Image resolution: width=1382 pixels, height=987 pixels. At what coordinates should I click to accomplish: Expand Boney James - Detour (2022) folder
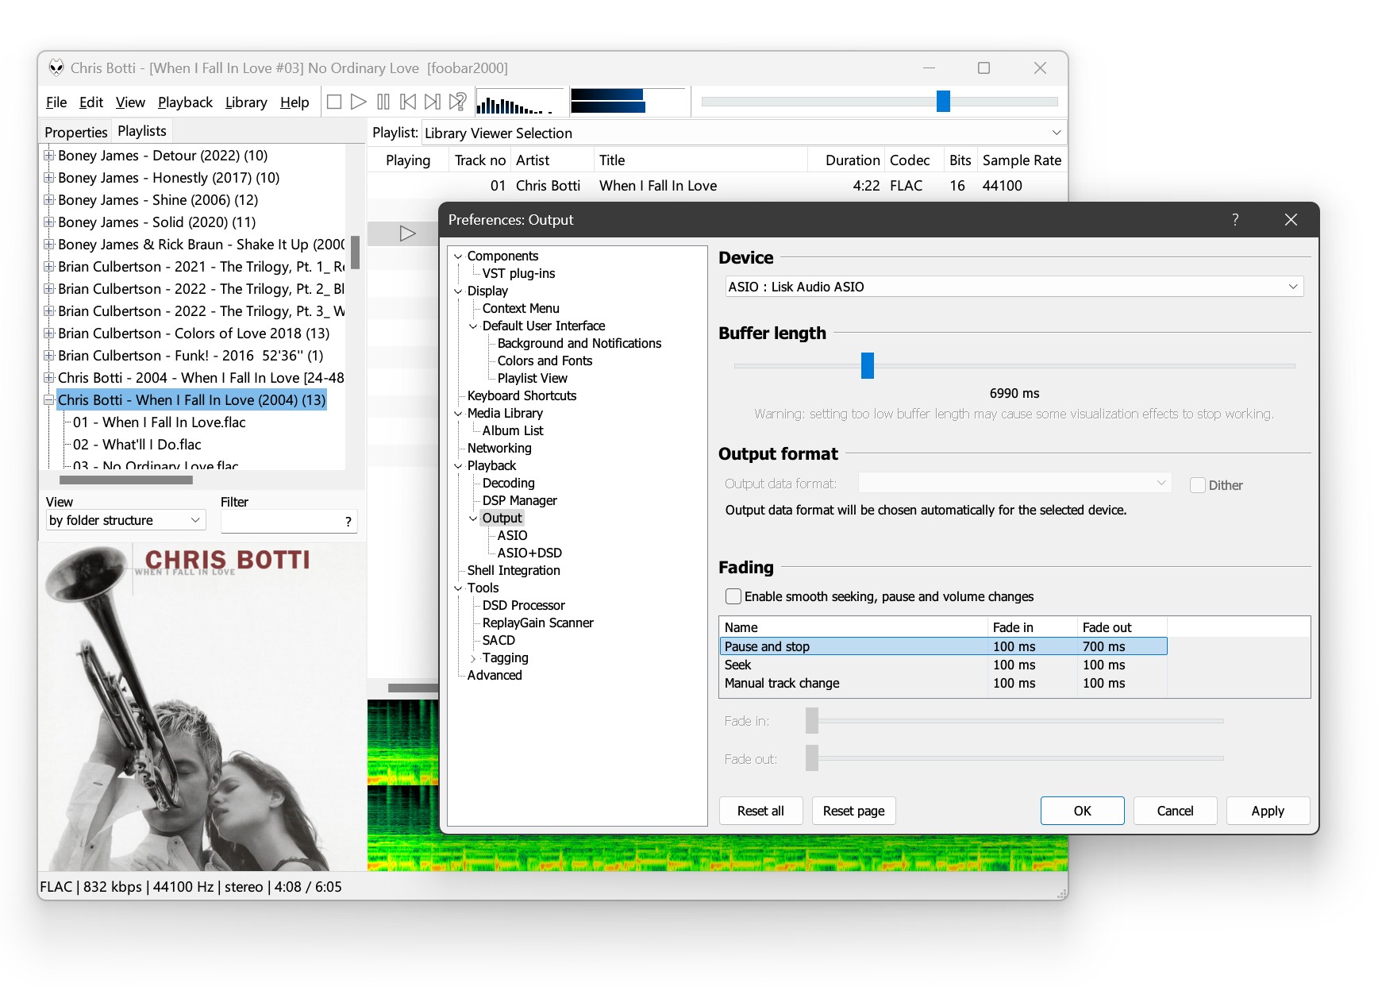click(x=48, y=155)
